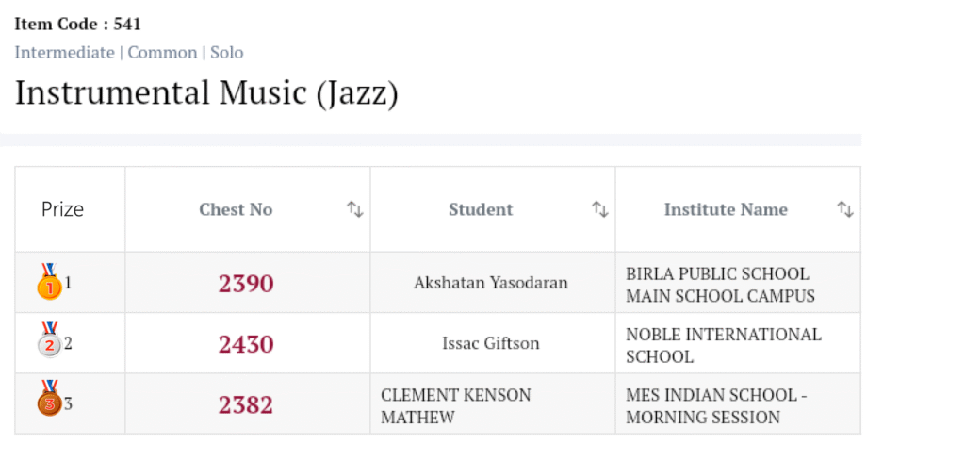Click the gold first prize medal icon
Image resolution: width=965 pixels, height=461 pixels.
coord(49,282)
